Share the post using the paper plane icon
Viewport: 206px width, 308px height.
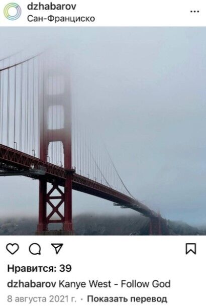[57, 249]
